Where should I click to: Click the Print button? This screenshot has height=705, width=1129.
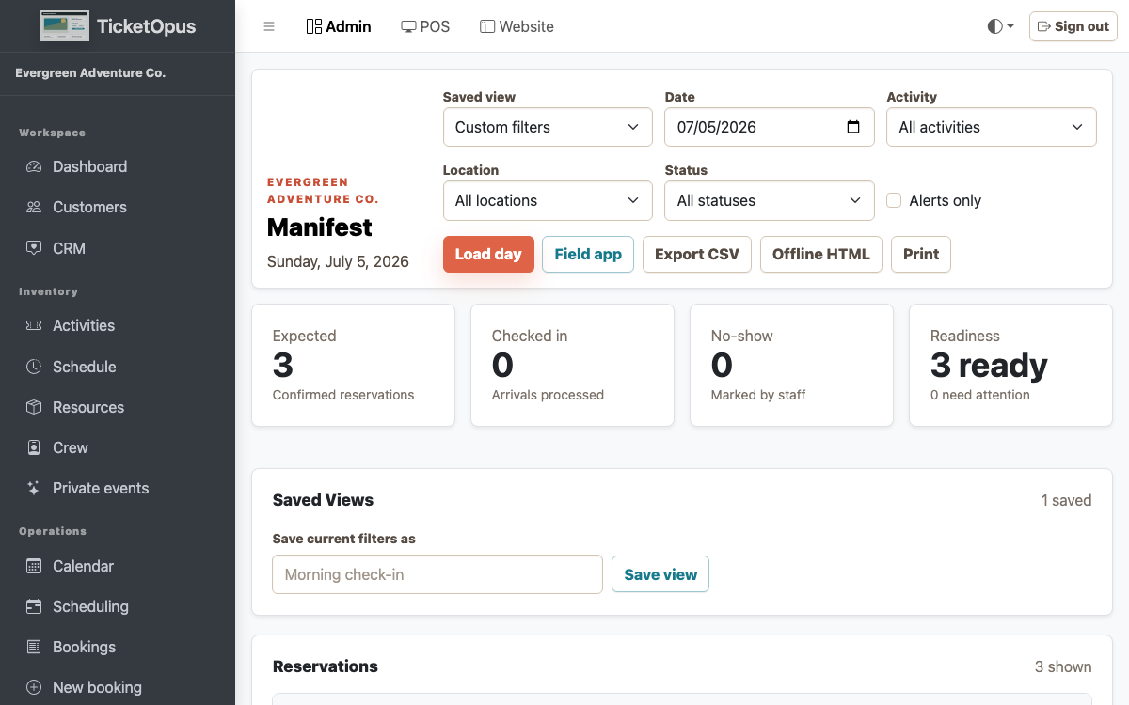[921, 254]
